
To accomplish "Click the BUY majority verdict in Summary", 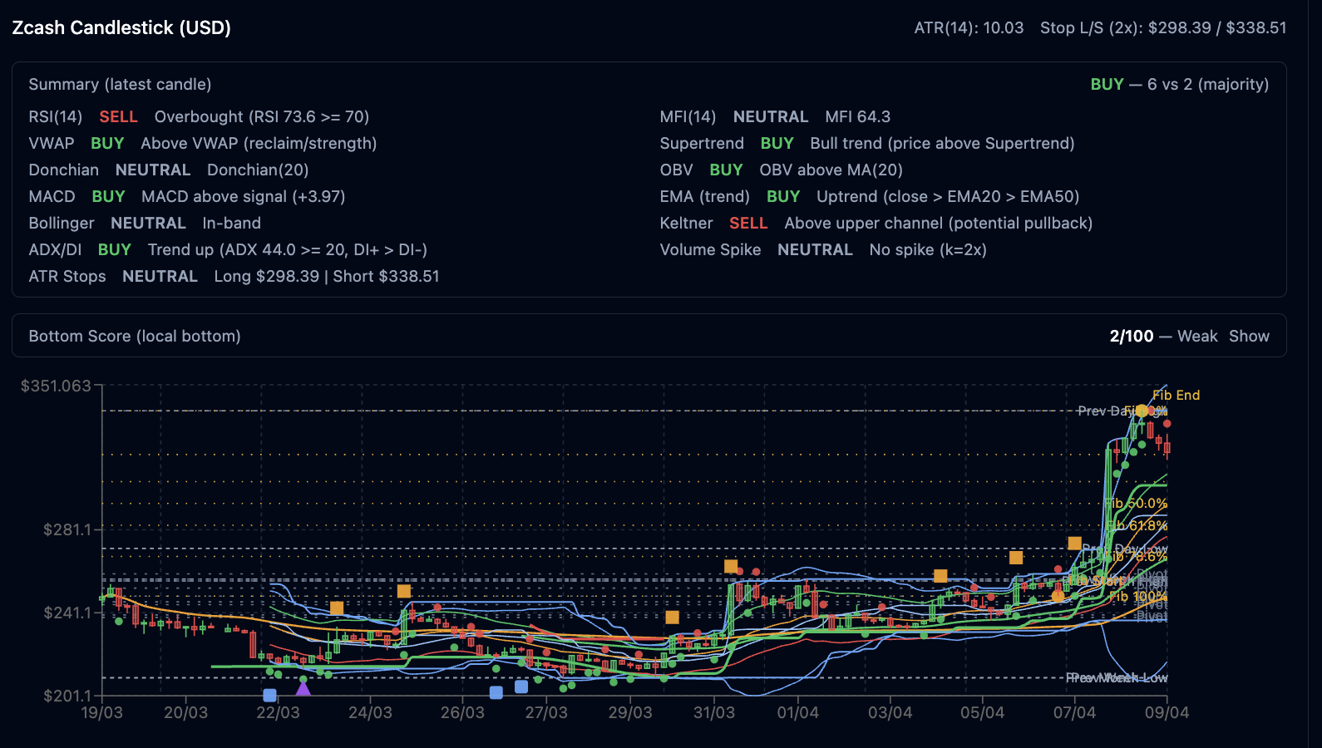I will [1107, 84].
